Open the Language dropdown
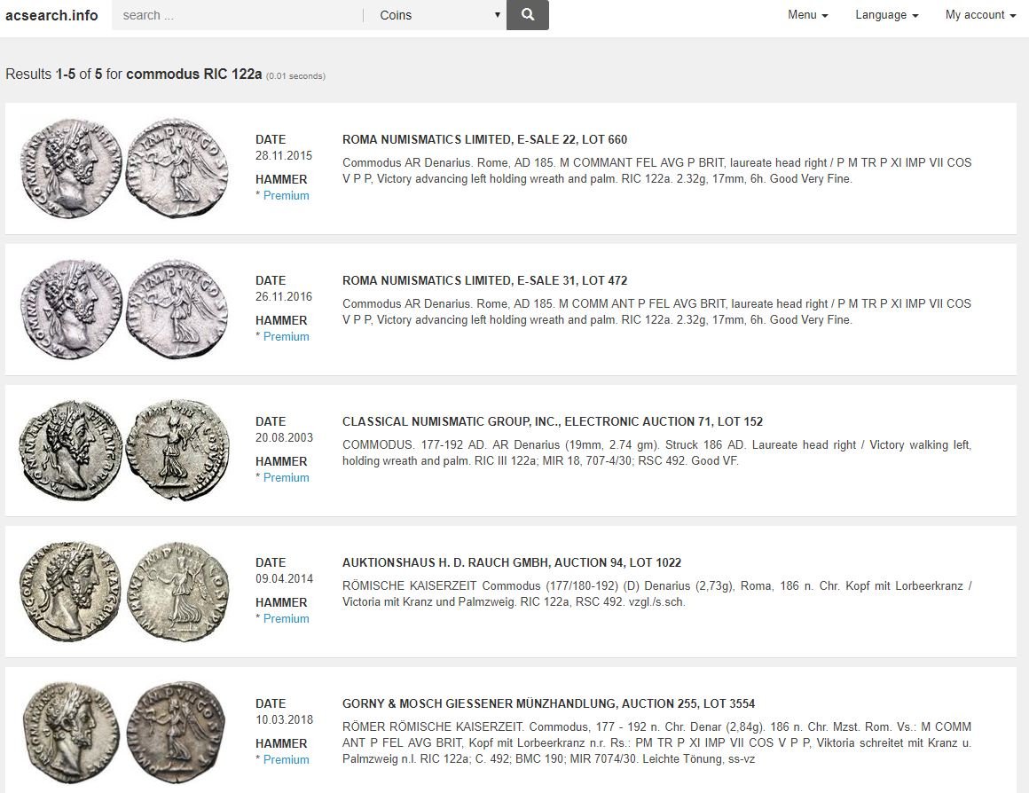 pos(886,14)
